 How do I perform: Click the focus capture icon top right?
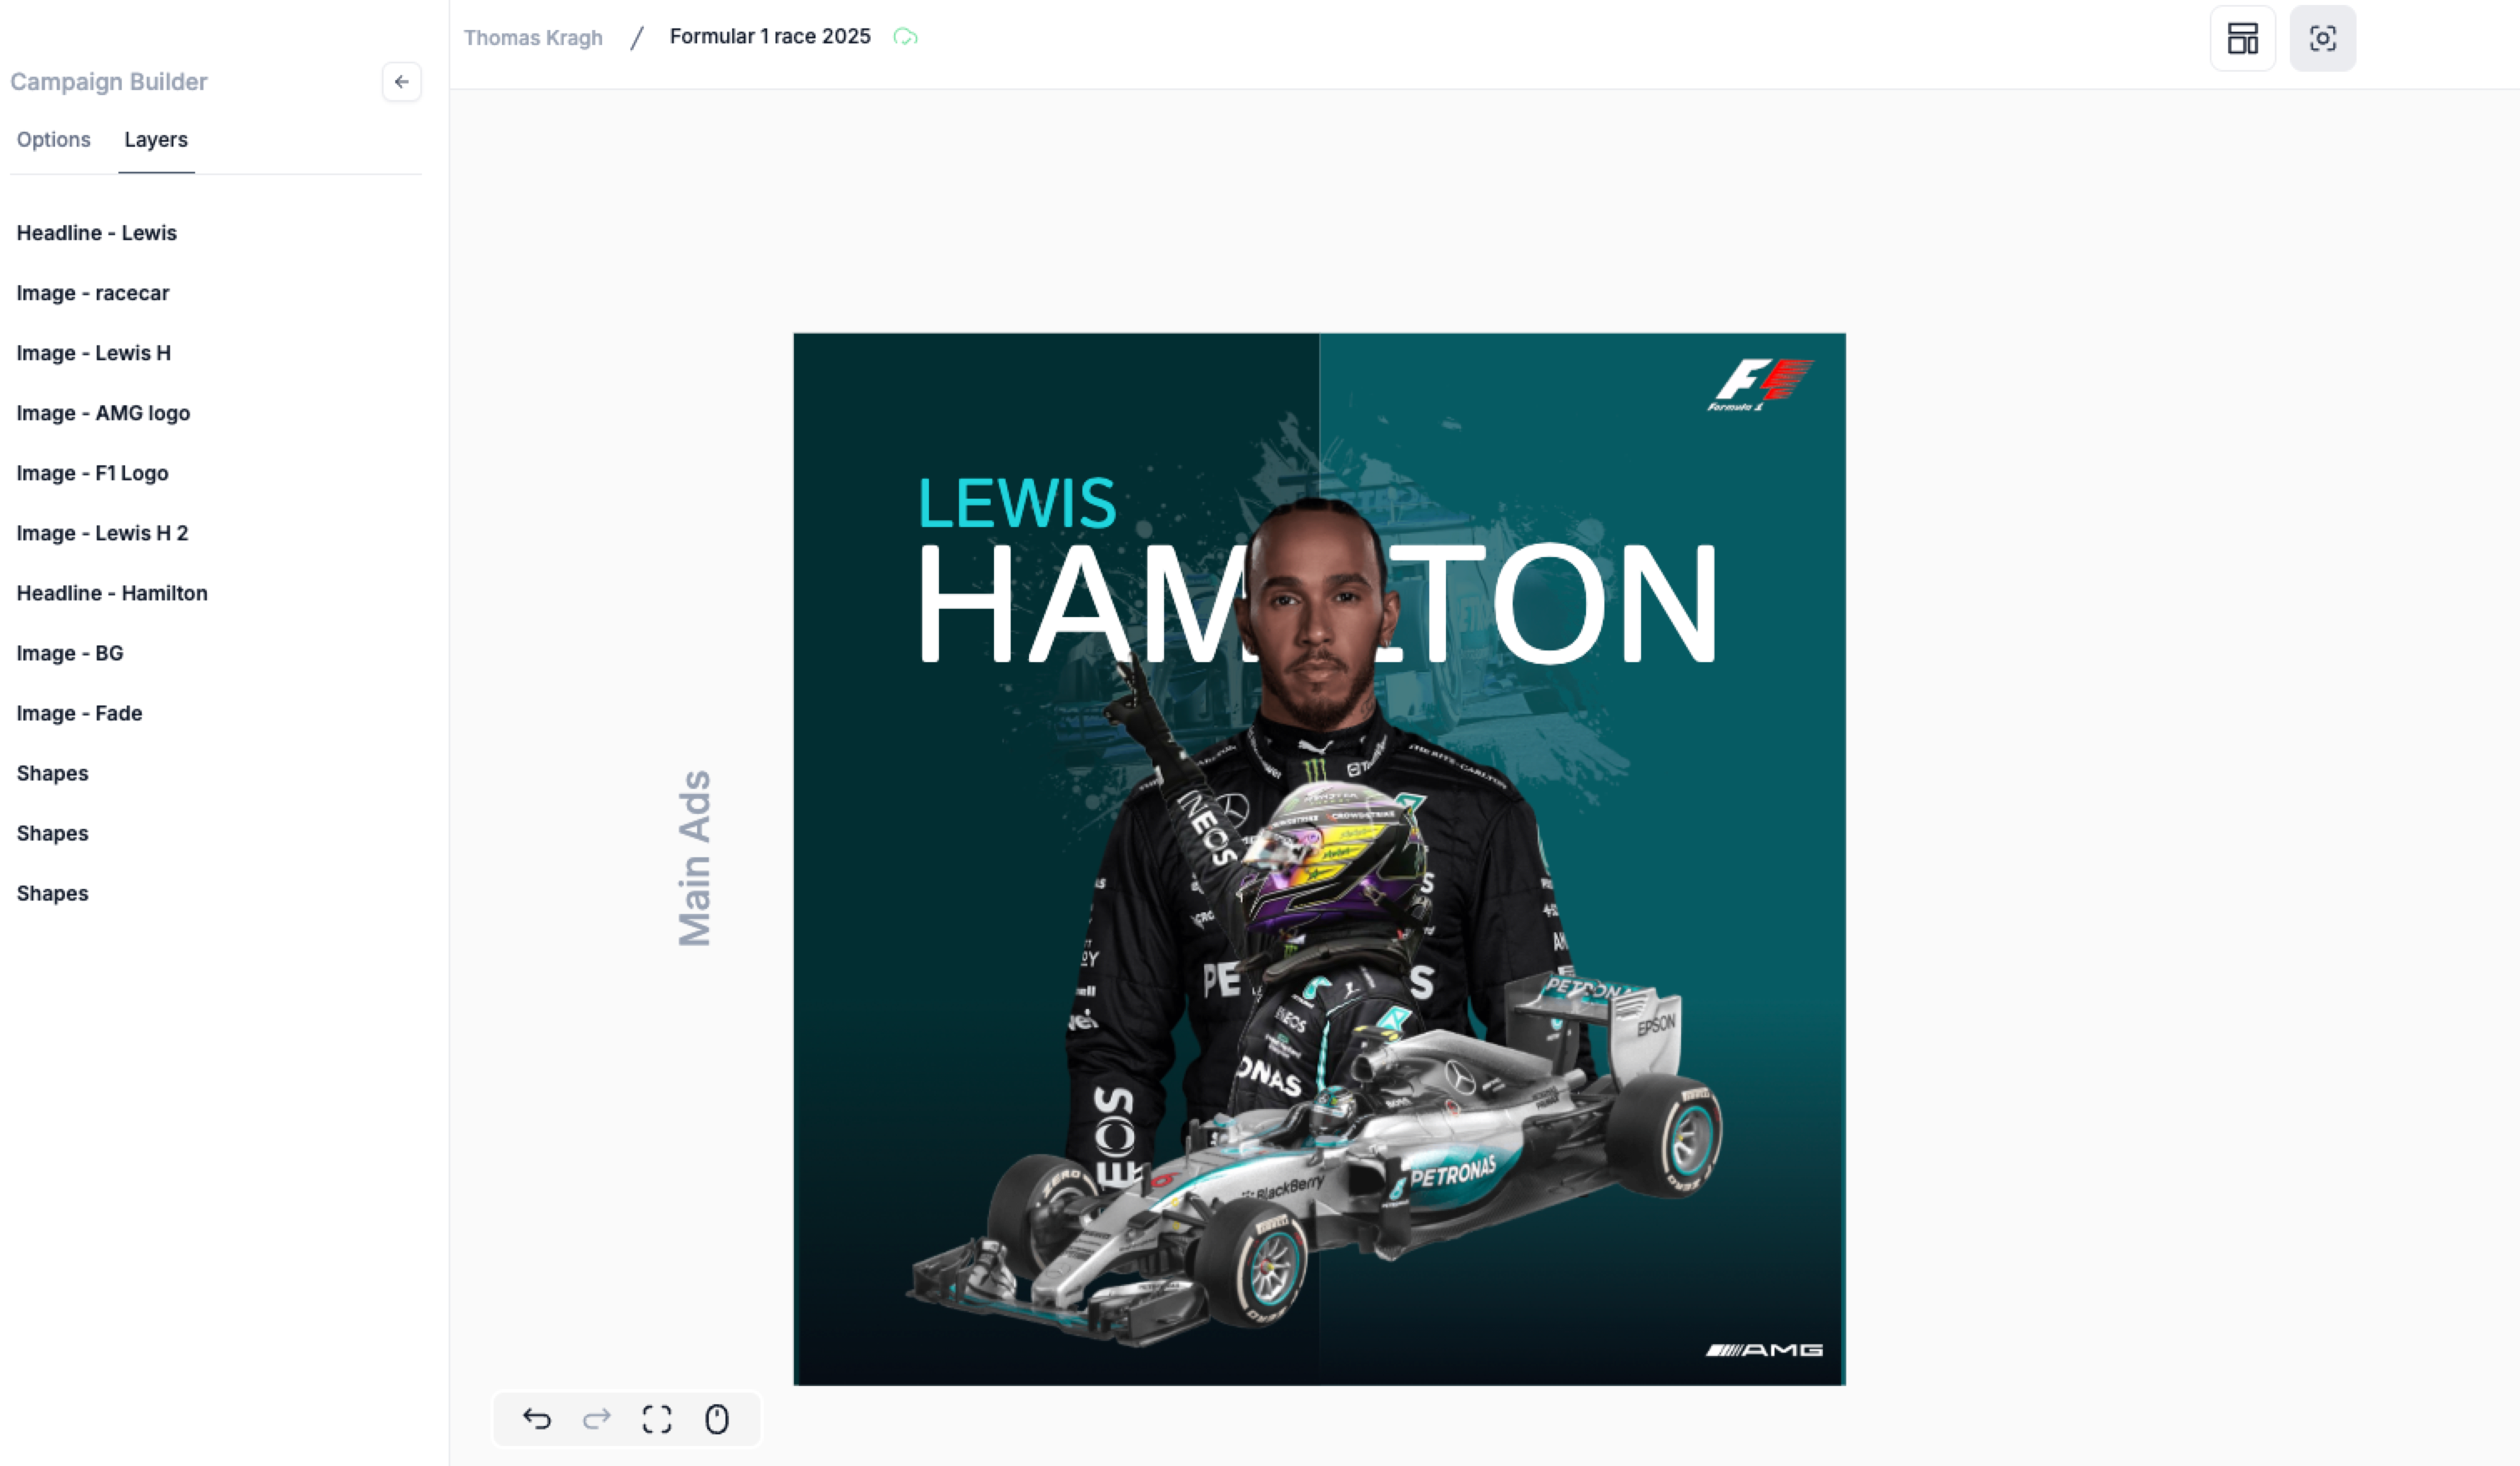pyautogui.click(x=2322, y=39)
